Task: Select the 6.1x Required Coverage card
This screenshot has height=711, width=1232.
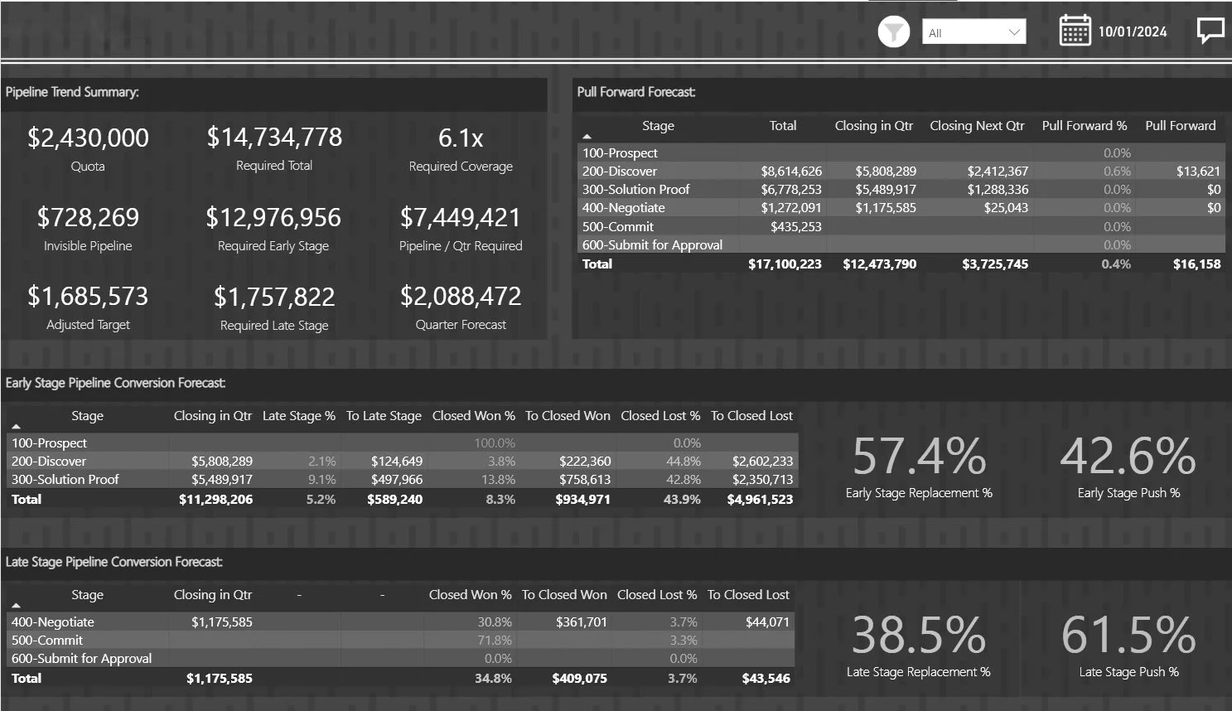Action: (461, 148)
